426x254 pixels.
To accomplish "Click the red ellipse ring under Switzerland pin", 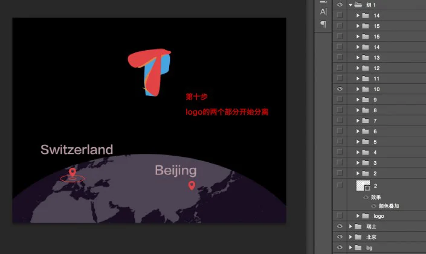I will pyautogui.click(x=73, y=179).
